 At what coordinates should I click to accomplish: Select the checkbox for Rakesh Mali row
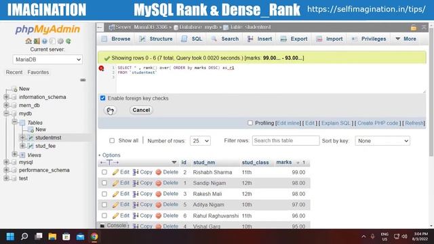104,195
